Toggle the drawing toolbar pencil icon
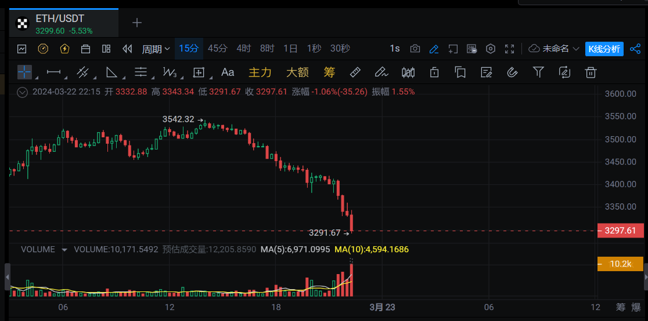Viewport: 648px width, 321px height. pyautogui.click(x=434, y=49)
